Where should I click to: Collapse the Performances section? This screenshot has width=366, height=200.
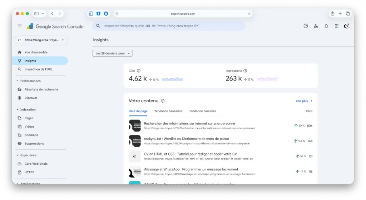tap(18, 81)
